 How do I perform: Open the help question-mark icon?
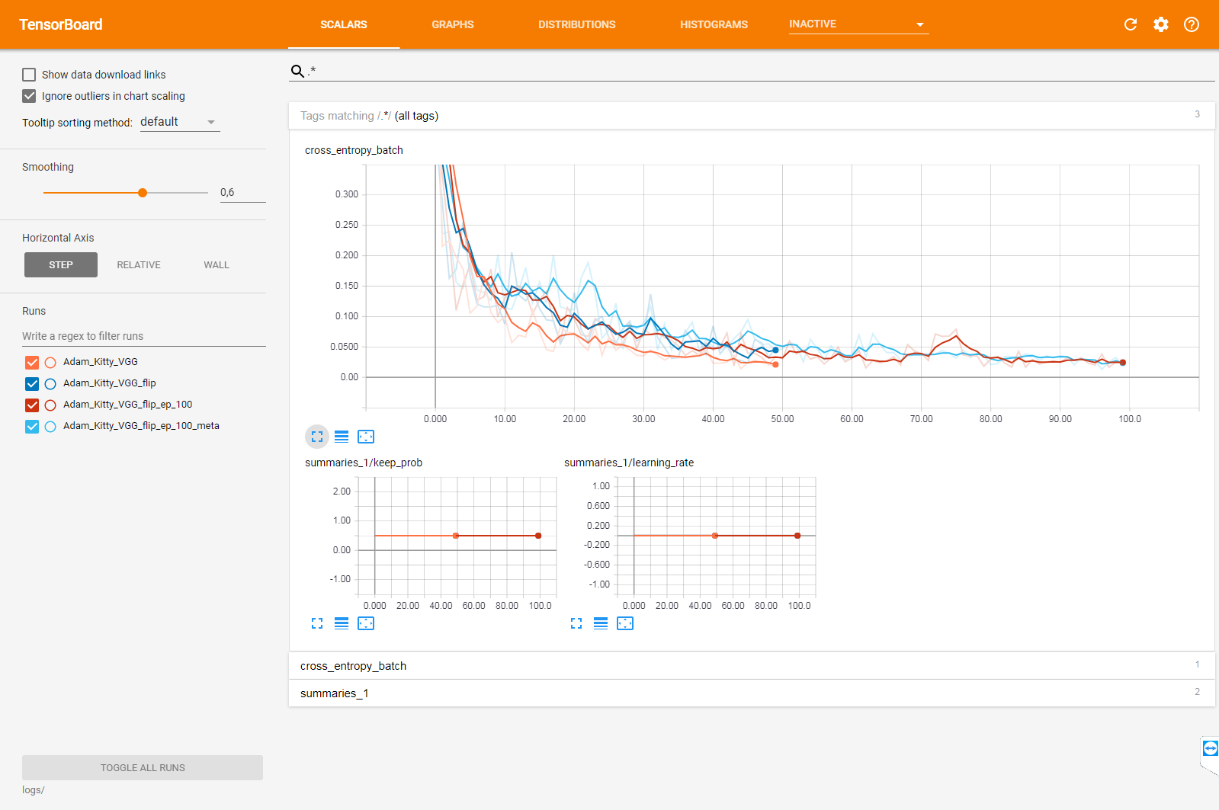pos(1192,24)
